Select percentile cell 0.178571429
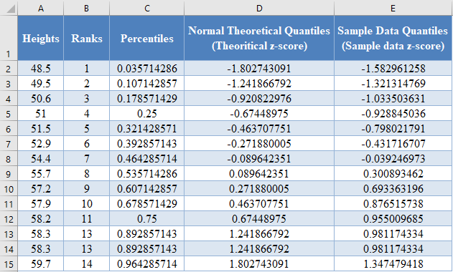Viewport: 453px width, 272px height. coord(147,99)
